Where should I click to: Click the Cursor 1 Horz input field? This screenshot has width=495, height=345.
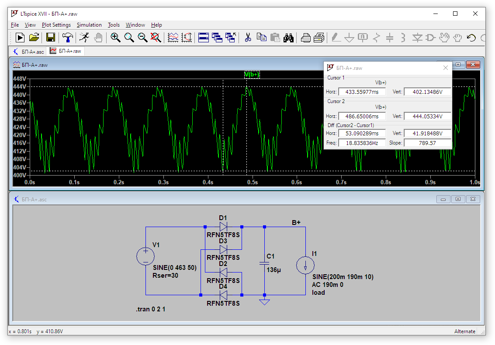tap(362, 92)
